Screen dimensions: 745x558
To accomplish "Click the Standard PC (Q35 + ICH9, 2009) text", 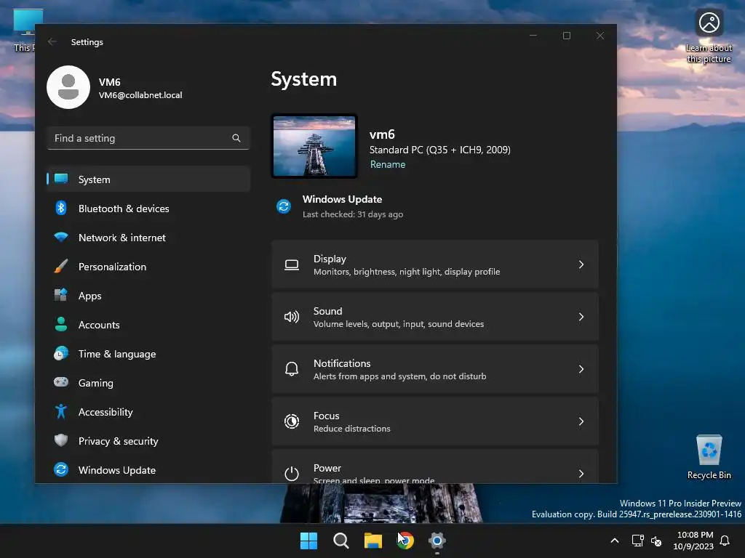I will click(x=440, y=150).
